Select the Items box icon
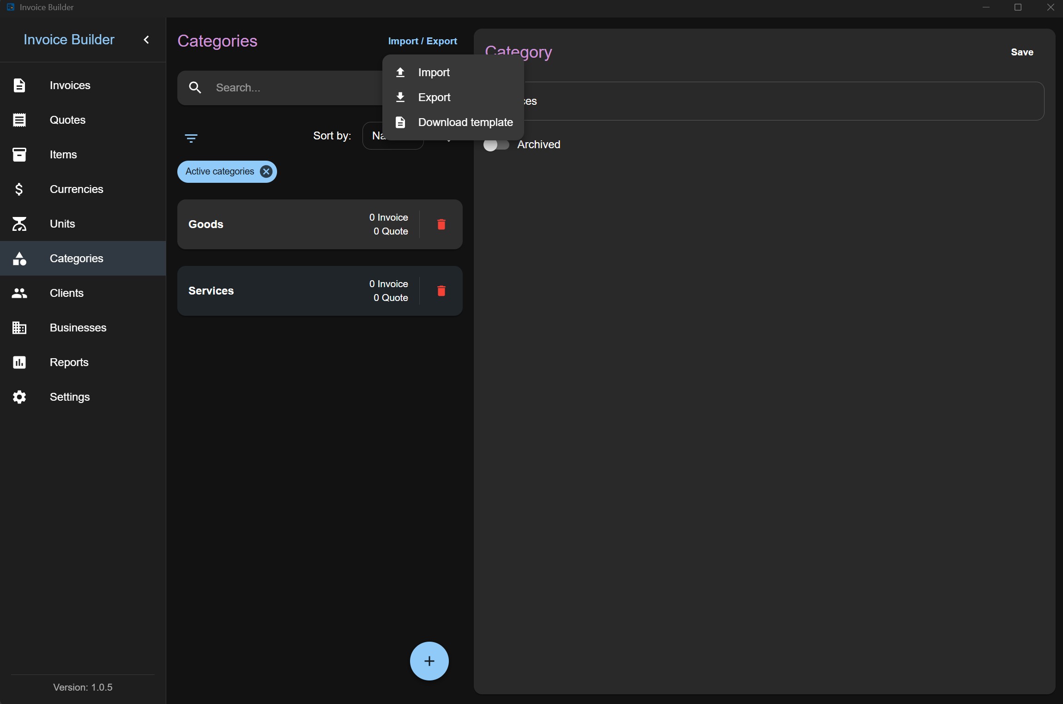 tap(19, 155)
